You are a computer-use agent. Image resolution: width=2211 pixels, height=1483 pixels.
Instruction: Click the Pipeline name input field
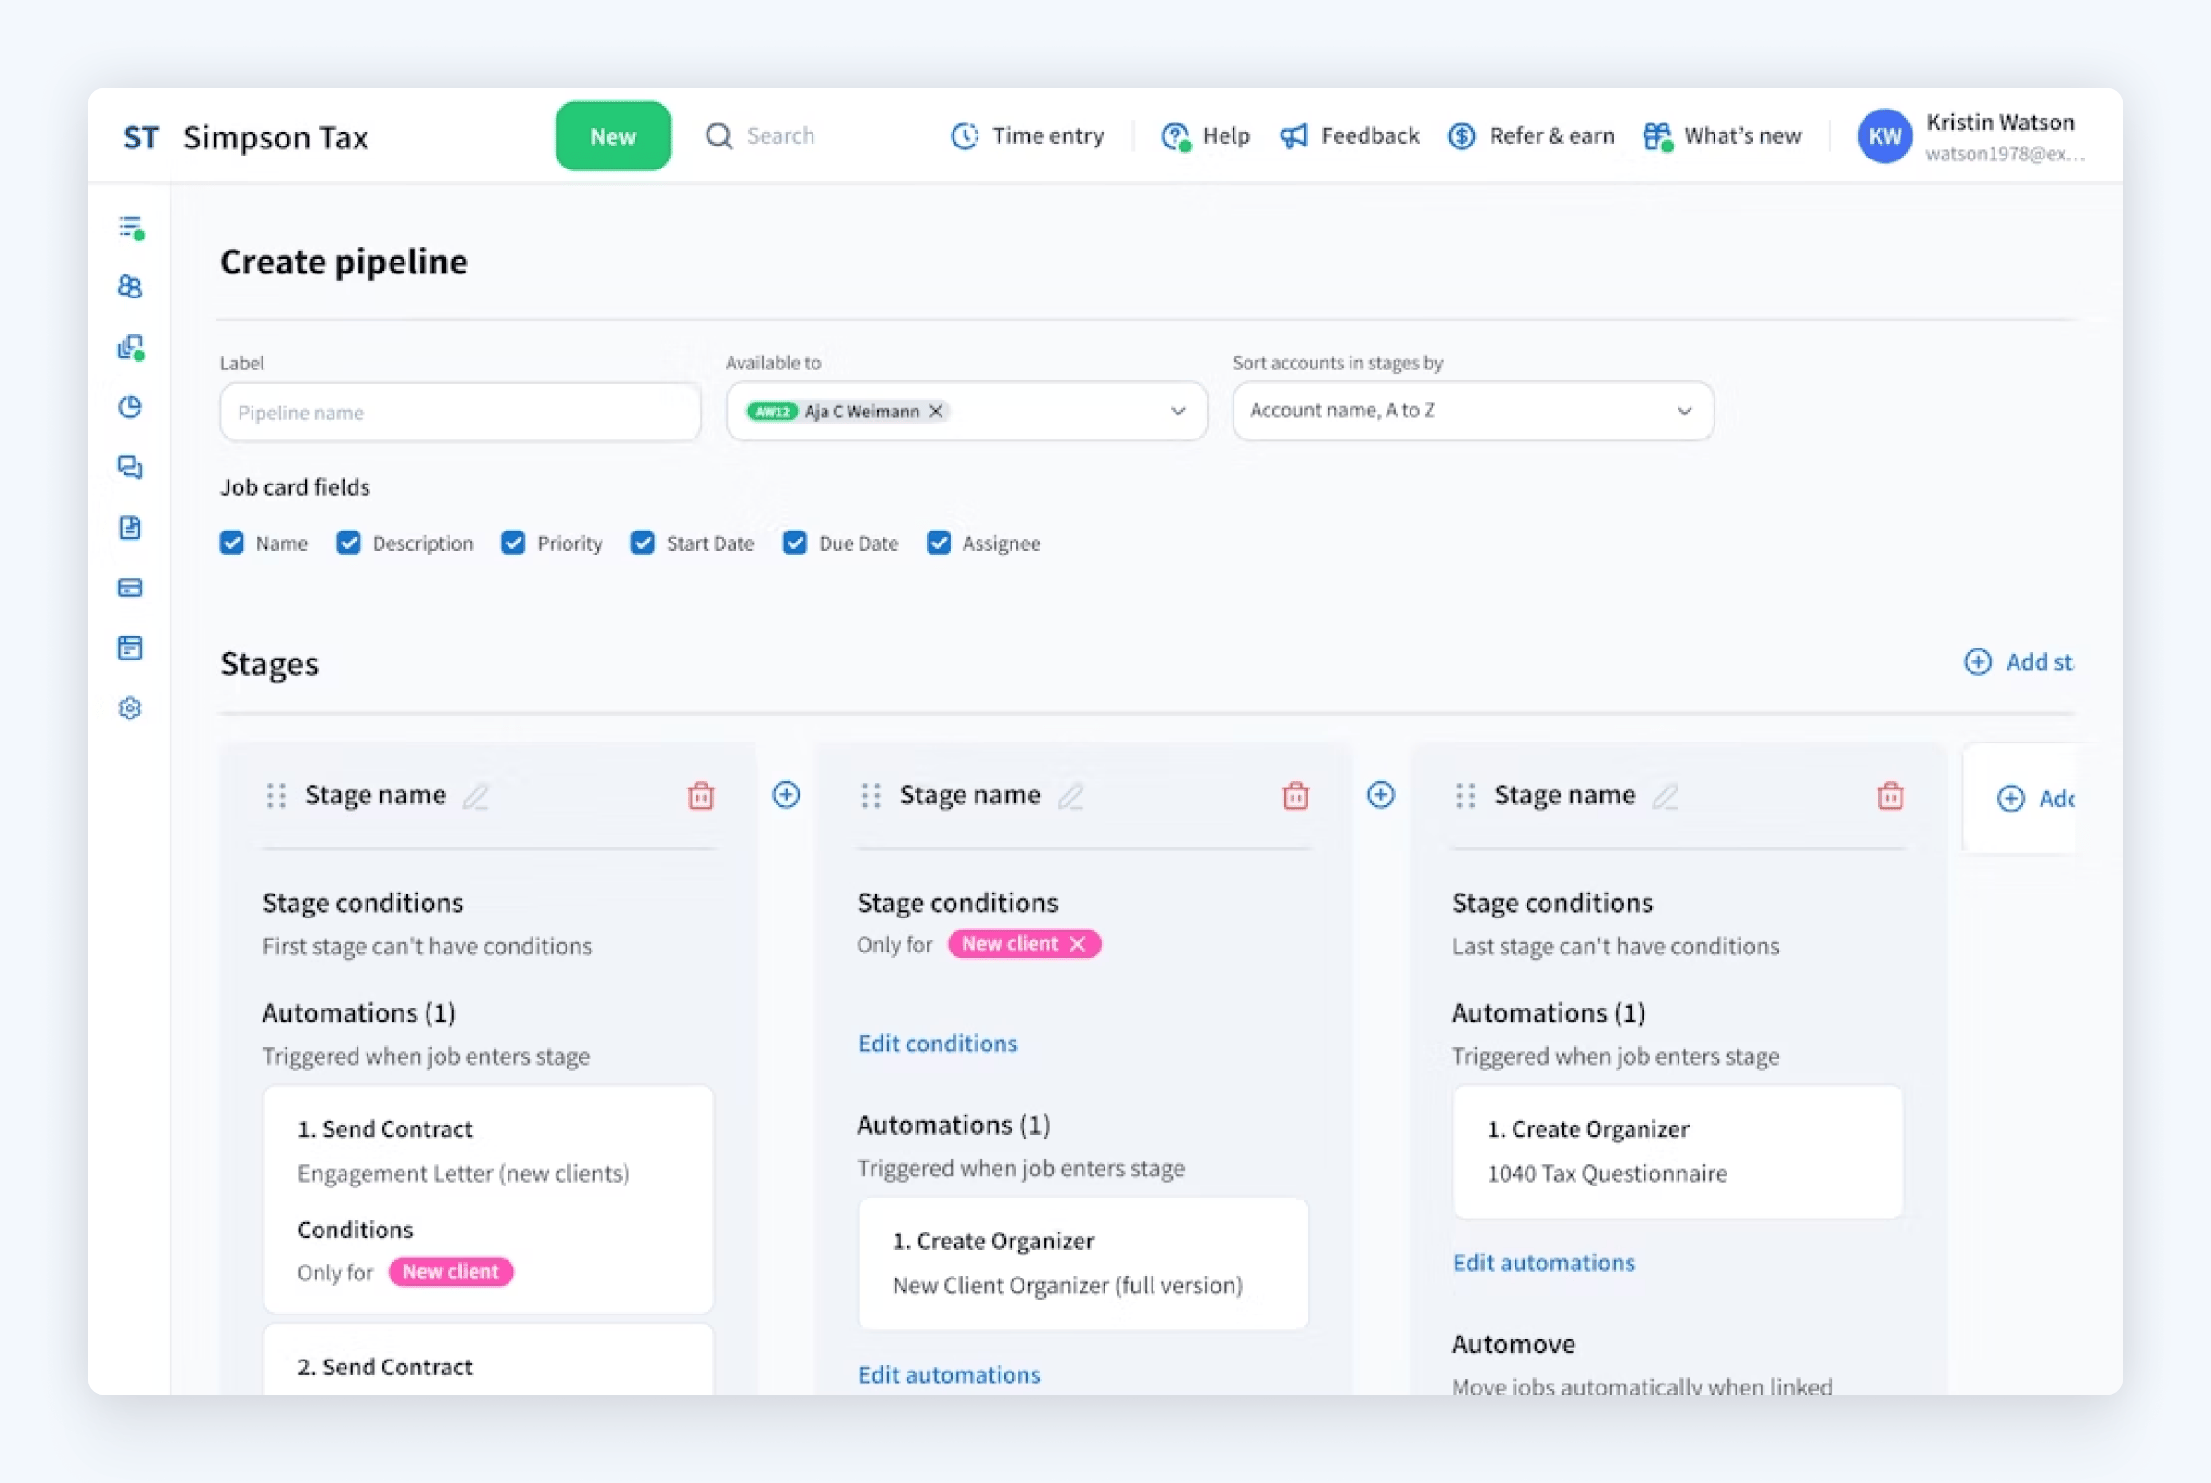[x=461, y=413]
